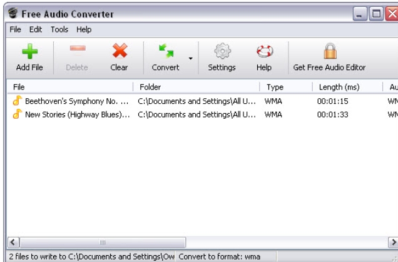Click the status text '2 files to write to'
Image resolution: width=398 pixels, height=262 pixels.
coord(38,256)
